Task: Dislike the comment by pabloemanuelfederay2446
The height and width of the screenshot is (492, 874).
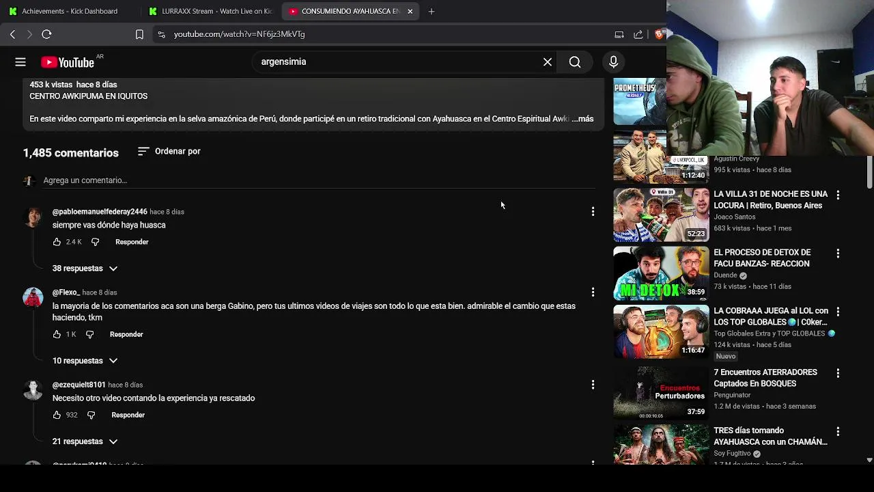Action: [x=95, y=242]
